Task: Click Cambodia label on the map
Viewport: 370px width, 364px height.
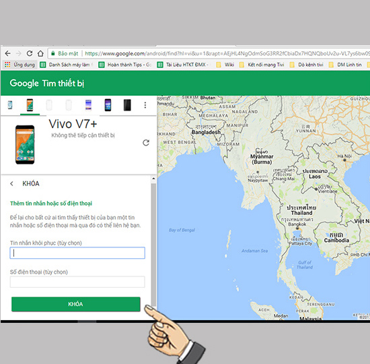Action: [336, 240]
